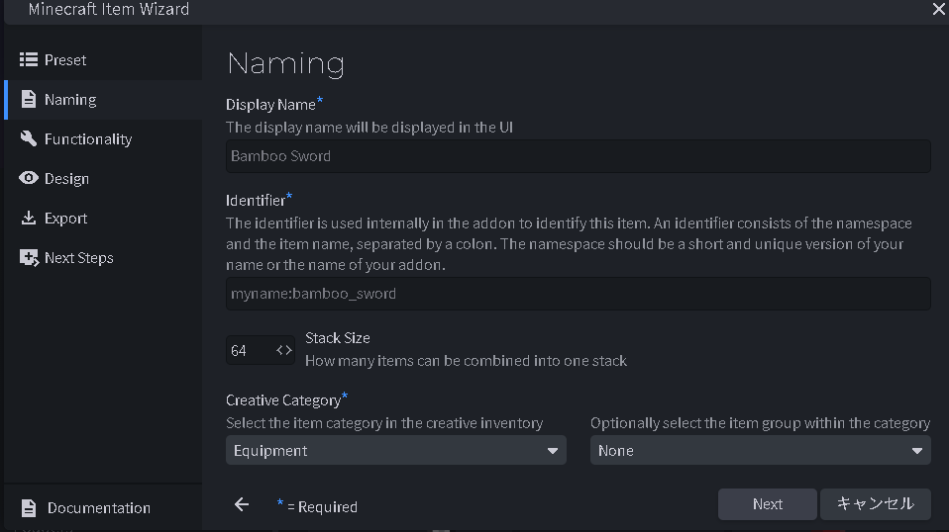Go to the Functionality step
This screenshot has height=532, width=949.
point(103,138)
